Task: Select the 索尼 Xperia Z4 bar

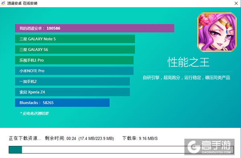Action: 72,92
